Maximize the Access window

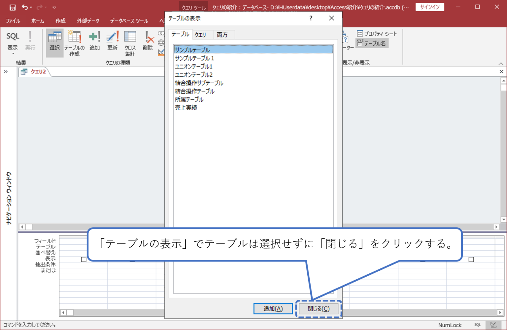pyautogui.click(x=477, y=7)
